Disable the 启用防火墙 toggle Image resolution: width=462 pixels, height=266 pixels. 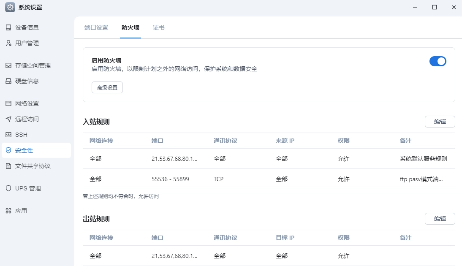(438, 61)
